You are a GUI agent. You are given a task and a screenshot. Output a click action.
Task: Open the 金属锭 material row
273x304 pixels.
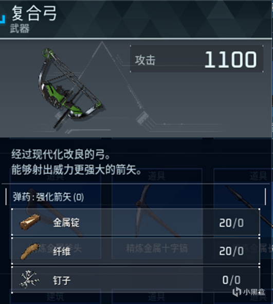click(136, 222)
